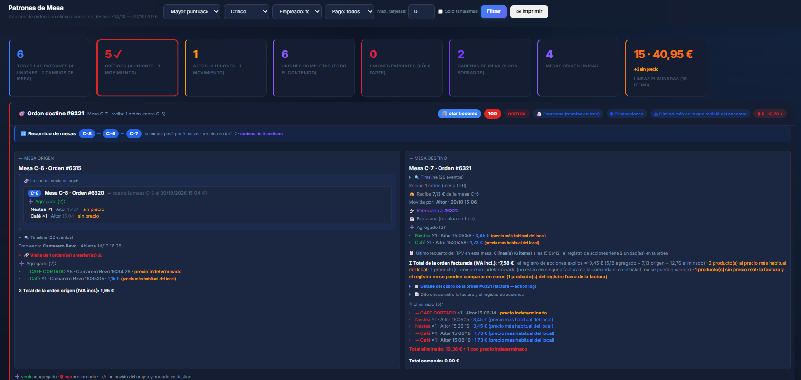Click ghost icon beside Fantasma (termina en free) in Mesa Destino panel
Image resolution: width=801 pixels, height=380 pixels.
coord(412,219)
